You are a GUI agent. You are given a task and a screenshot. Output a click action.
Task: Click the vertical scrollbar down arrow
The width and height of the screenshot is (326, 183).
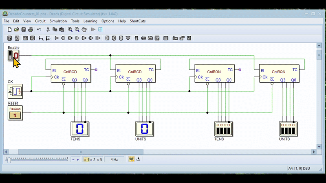click(x=319, y=146)
